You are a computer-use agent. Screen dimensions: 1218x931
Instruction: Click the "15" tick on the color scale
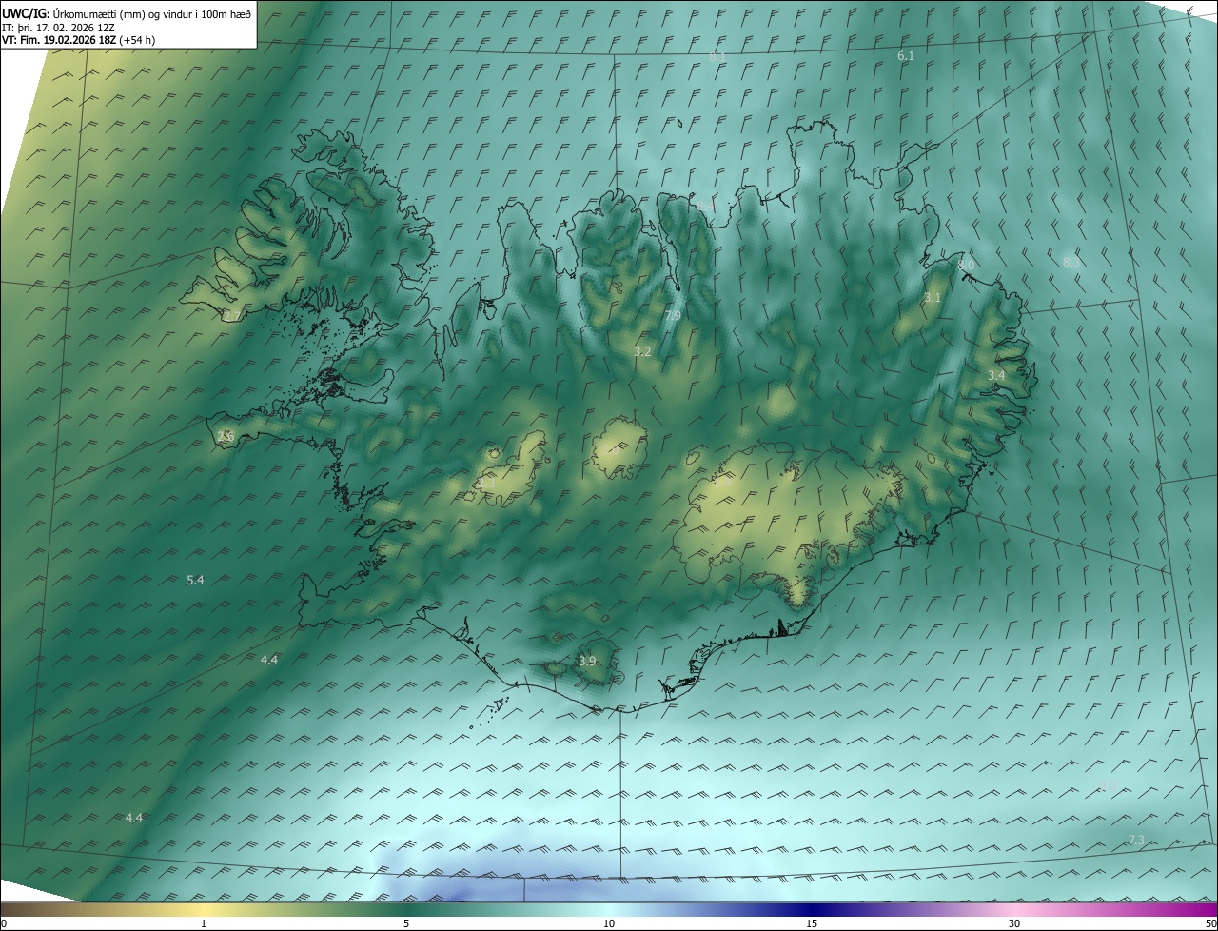pos(812,923)
